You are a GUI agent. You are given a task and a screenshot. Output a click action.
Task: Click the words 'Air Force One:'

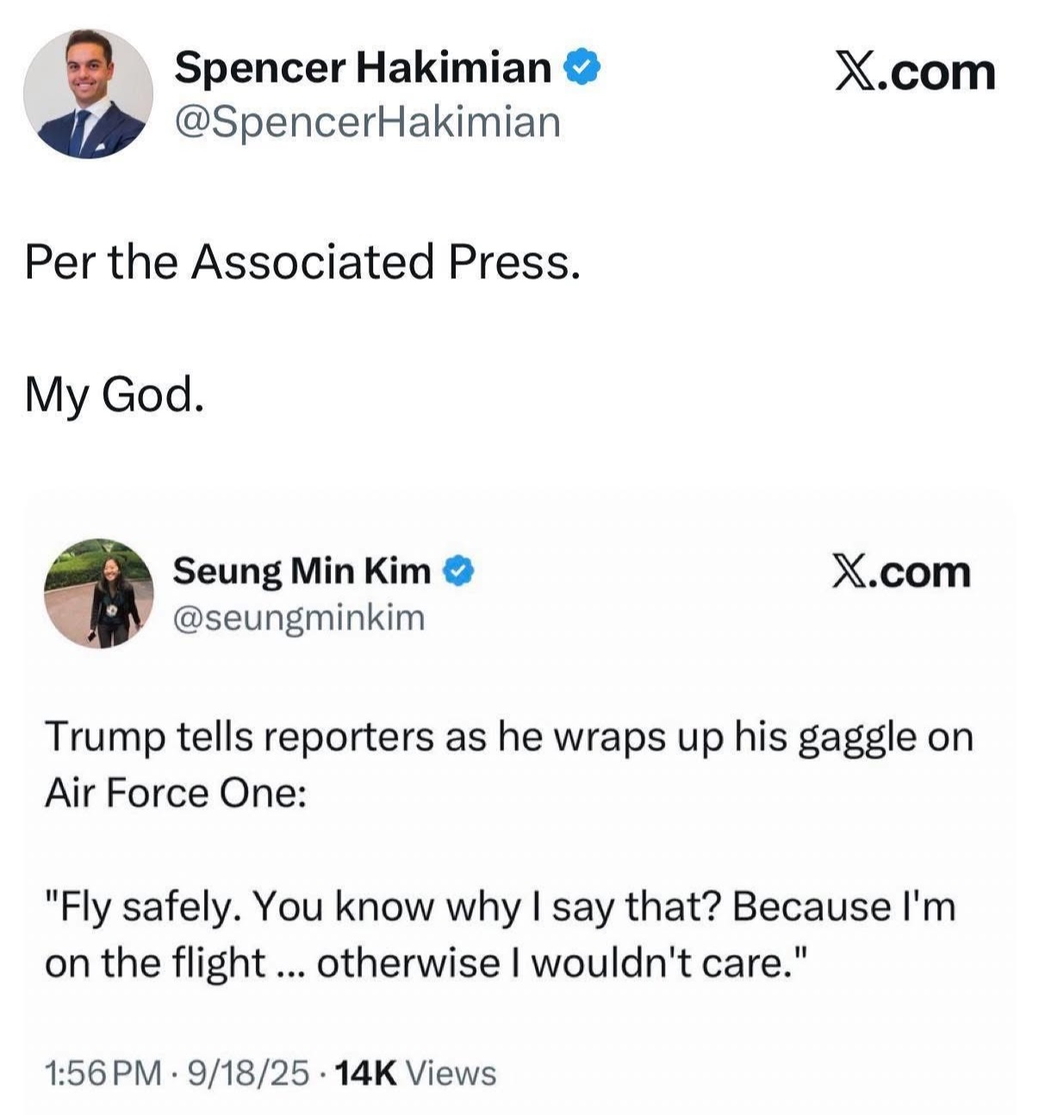tap(175, 793)
